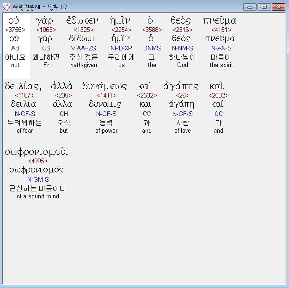
Task: Maximize the 원전분해 window
Action: (264, 7)
